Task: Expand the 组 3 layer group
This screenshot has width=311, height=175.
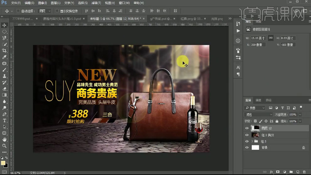Action: [x=252, y=141]
